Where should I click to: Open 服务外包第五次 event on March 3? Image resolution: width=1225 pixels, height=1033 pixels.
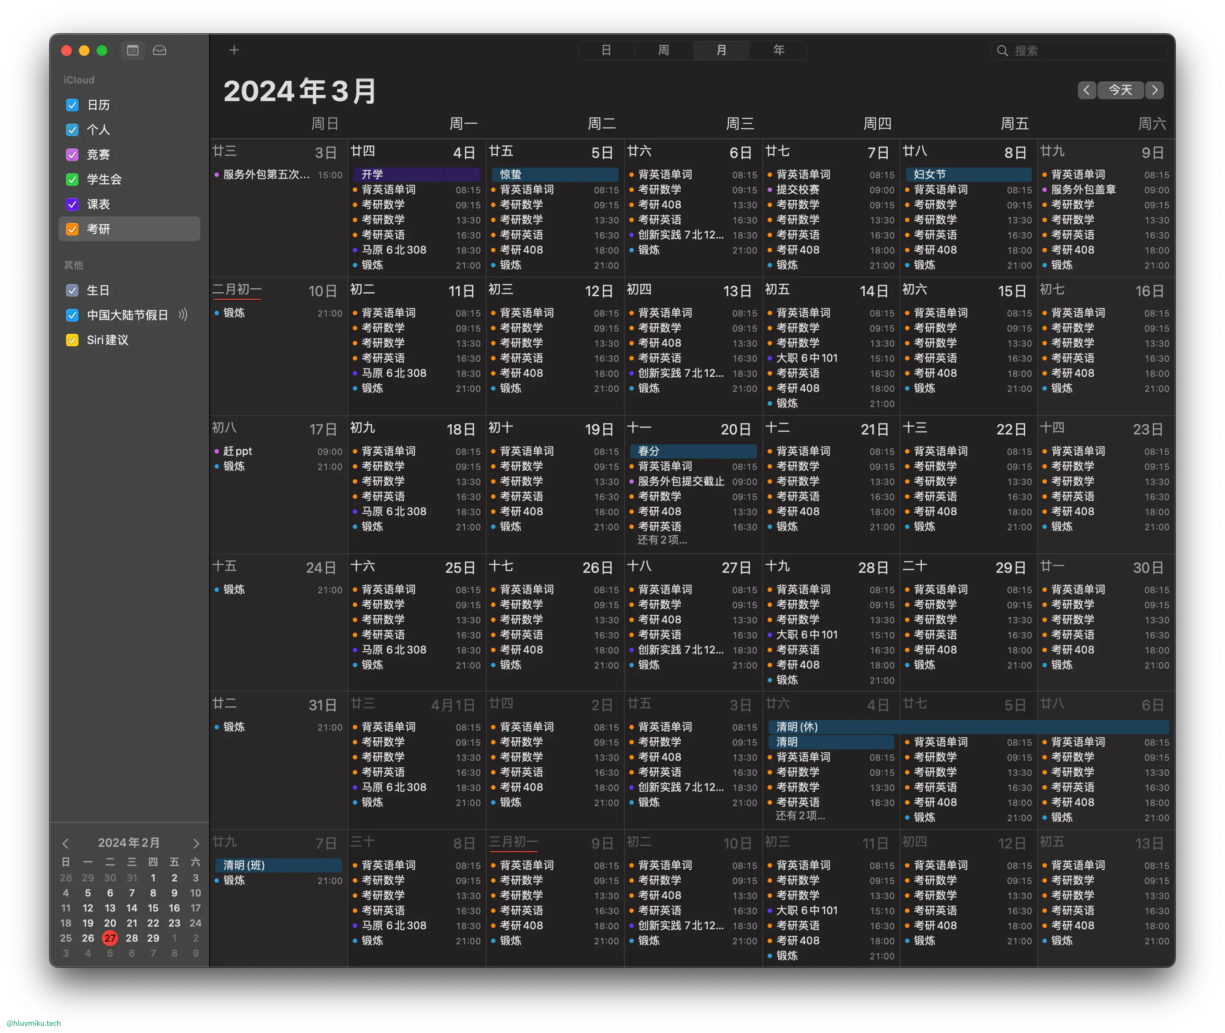point(279,175)
